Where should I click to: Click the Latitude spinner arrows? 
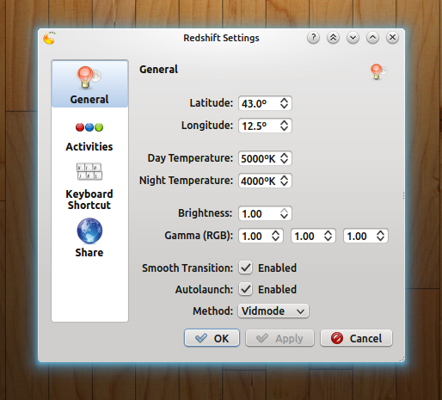284,103
